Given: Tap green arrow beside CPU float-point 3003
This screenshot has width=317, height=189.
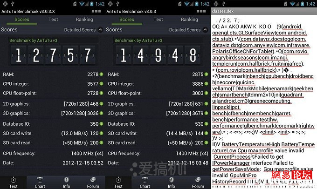Looking at the screenshot, I should (x=206, y=93).
